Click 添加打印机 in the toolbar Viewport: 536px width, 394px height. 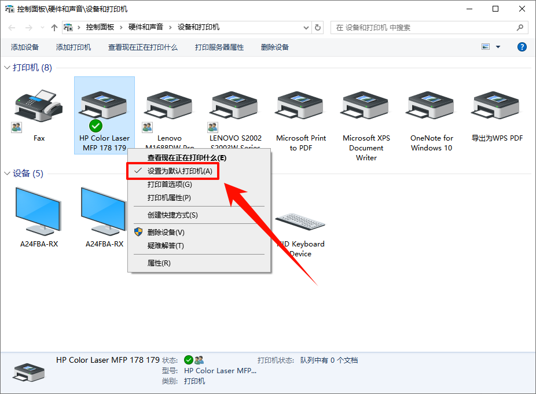pyautogui.click(x=74, y=47)
